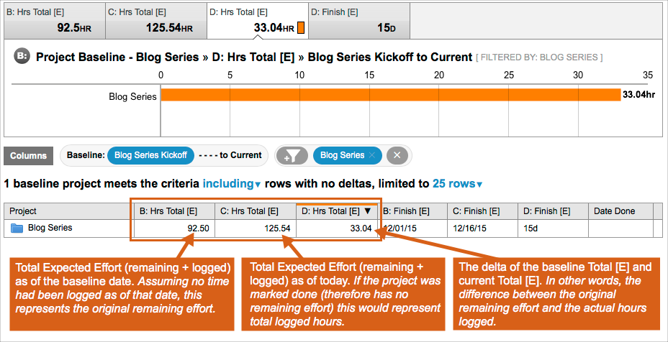Click the orange indicator in the D: Hrs Total tab
The image size is (668, 342).
click(x=301, y=28)
